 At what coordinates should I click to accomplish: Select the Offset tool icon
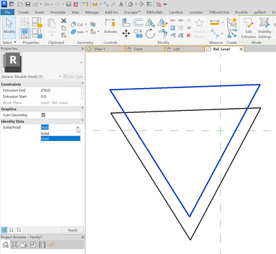(x=138, y=22)
